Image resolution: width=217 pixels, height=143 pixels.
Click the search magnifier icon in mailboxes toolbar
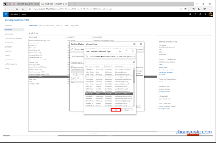tap(32, 33)
